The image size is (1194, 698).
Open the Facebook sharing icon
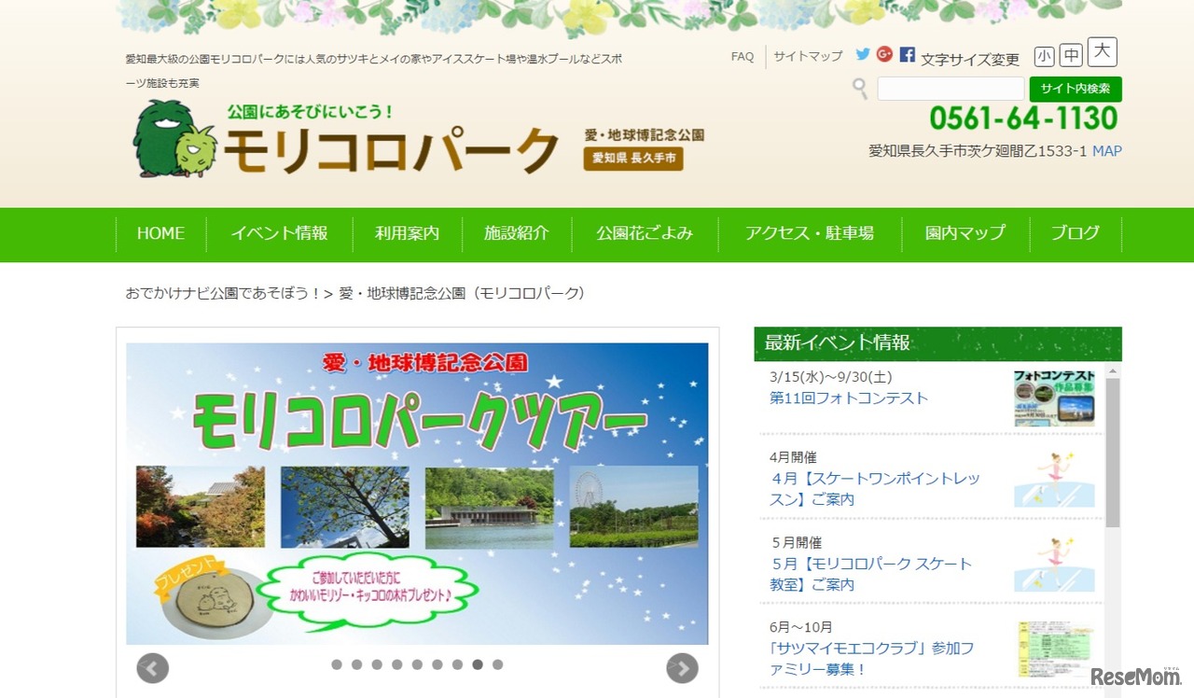[x=907, y=55]
